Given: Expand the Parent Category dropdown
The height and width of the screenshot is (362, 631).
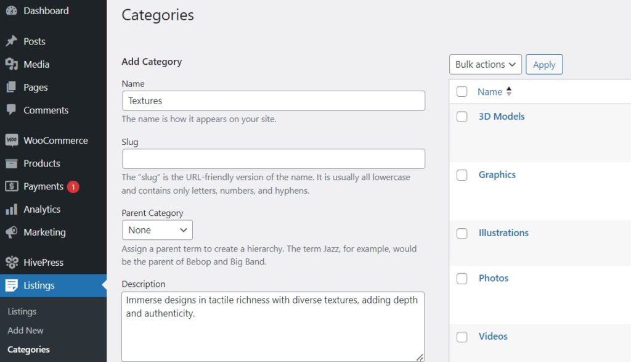Looking at the screenshot, I should click(x=157, y=229).
